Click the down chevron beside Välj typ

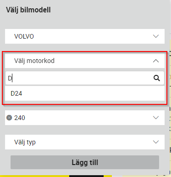coord(156,142)
